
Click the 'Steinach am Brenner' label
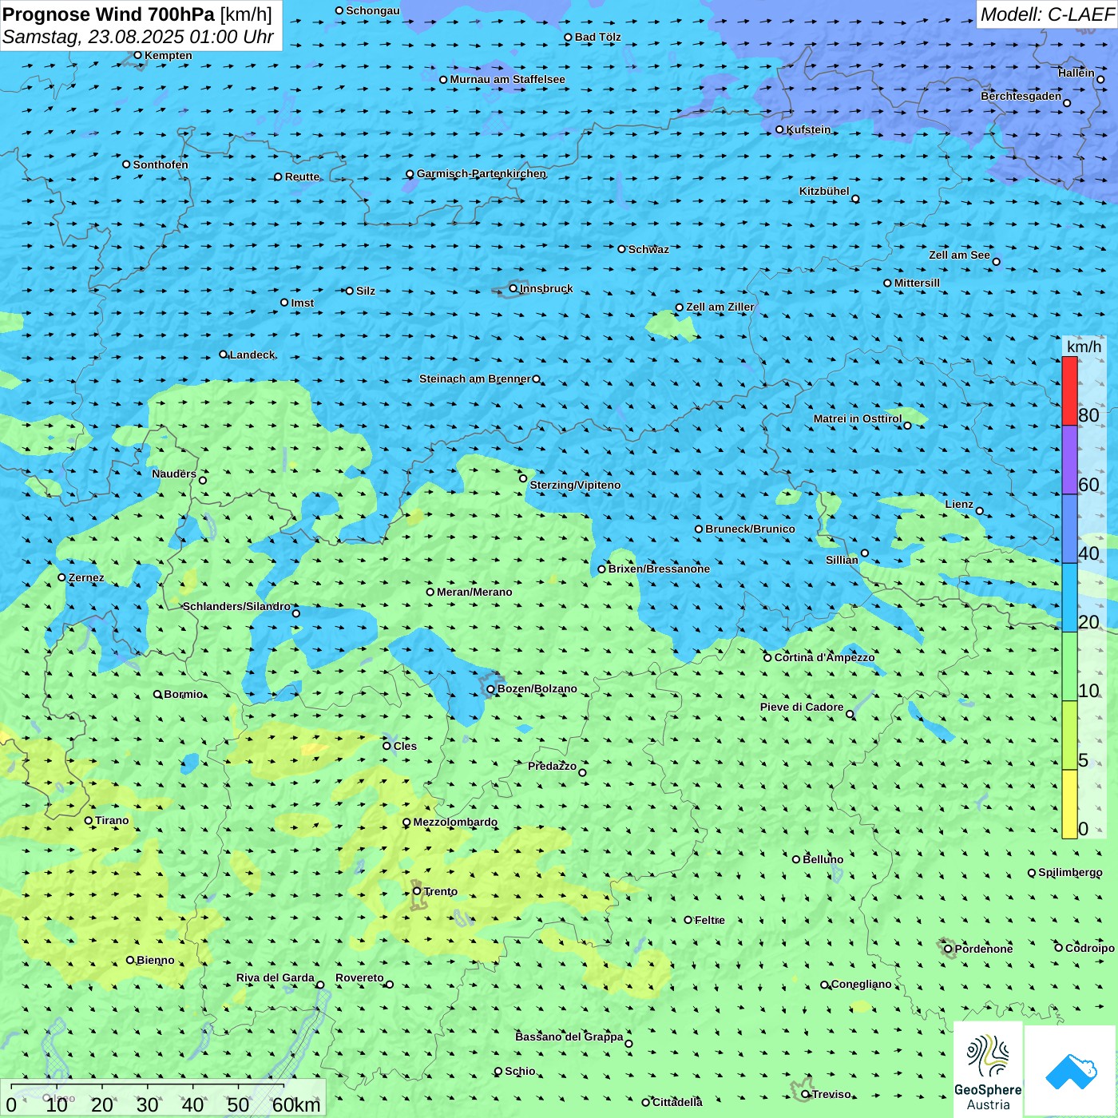pos(475,379)
